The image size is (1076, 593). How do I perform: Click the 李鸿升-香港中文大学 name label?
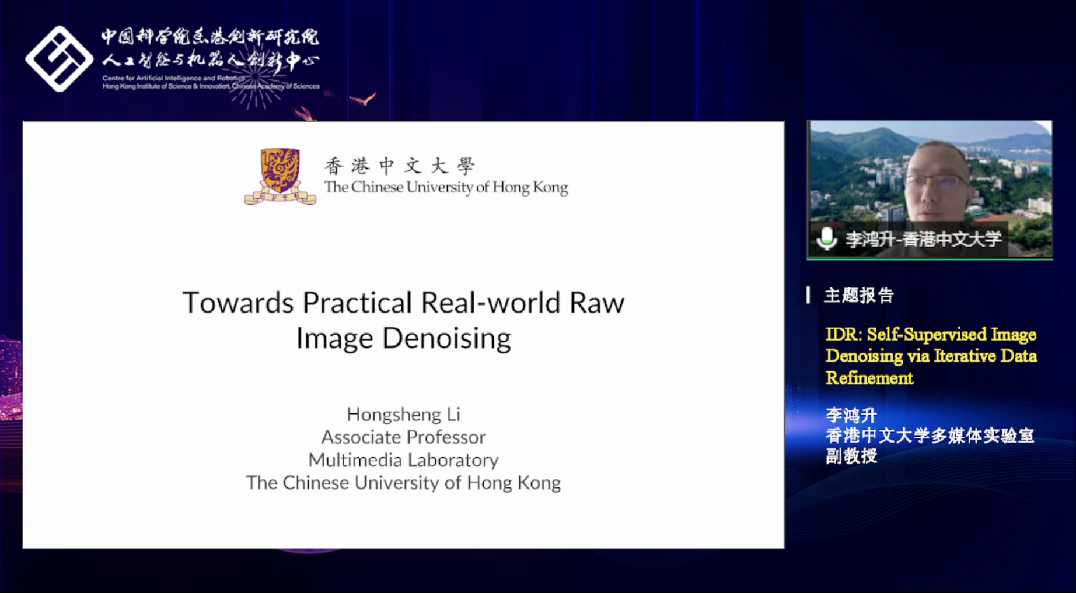(x=923, y=239)
